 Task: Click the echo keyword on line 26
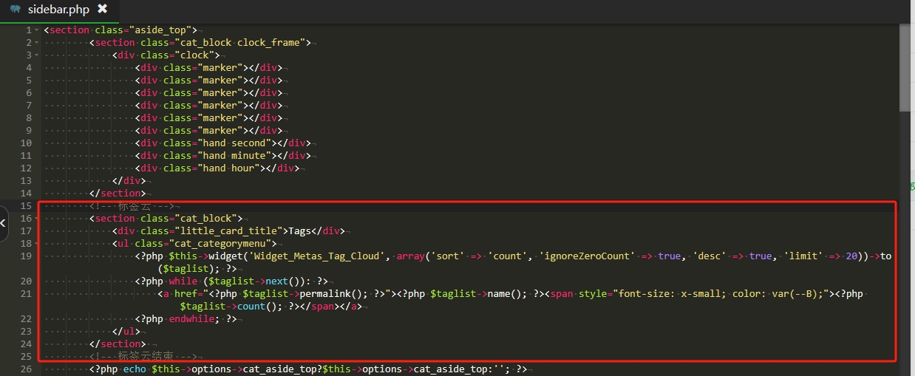(135, 369)
